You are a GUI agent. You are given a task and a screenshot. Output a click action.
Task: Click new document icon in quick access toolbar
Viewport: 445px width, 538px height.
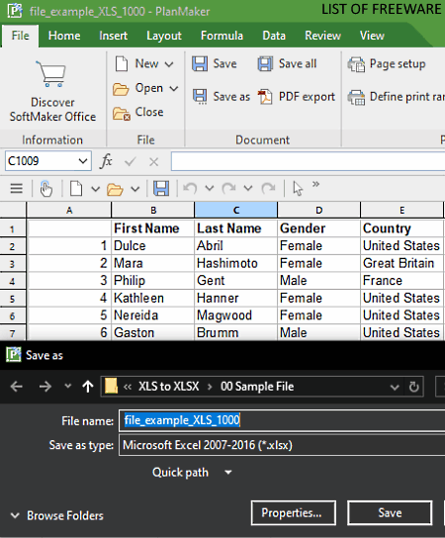click(x=76, y=188)
